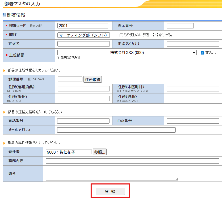Click the 住所(都道府県) input field
This screenshot has width=223, height=198.
(x=83, y=89)
